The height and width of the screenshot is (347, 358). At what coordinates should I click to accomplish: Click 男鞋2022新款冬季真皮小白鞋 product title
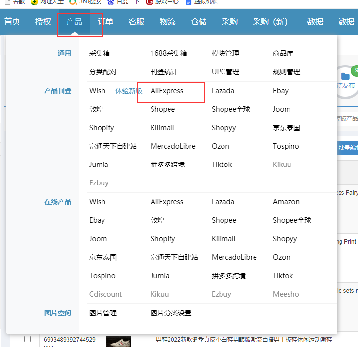pyautogui.click(x=244, y=339)
